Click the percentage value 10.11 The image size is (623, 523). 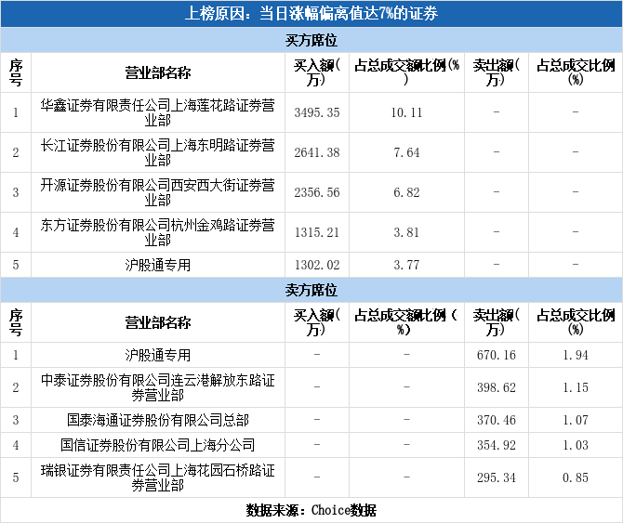click(406, 112)
